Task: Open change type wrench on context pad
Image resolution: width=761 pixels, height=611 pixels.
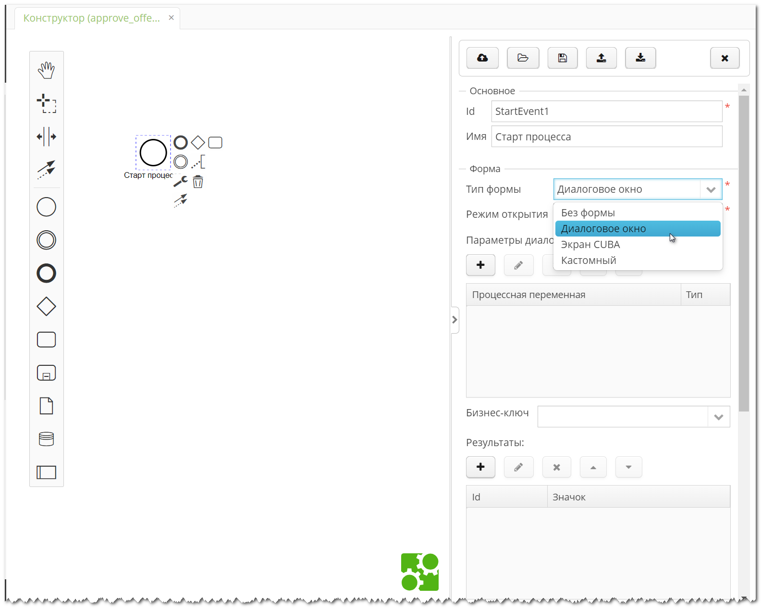Action: 181,181
